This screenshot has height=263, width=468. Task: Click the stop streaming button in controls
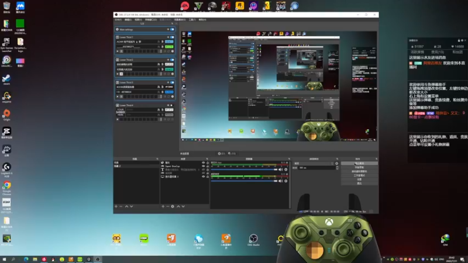pyautogui.click(x=359, y=164)
